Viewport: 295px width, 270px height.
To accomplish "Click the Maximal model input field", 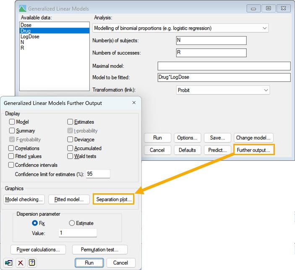I will (x=224, y=66).
